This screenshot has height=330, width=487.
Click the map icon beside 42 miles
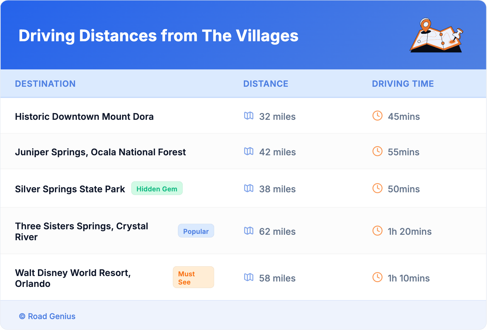click(x=249, y=151)
